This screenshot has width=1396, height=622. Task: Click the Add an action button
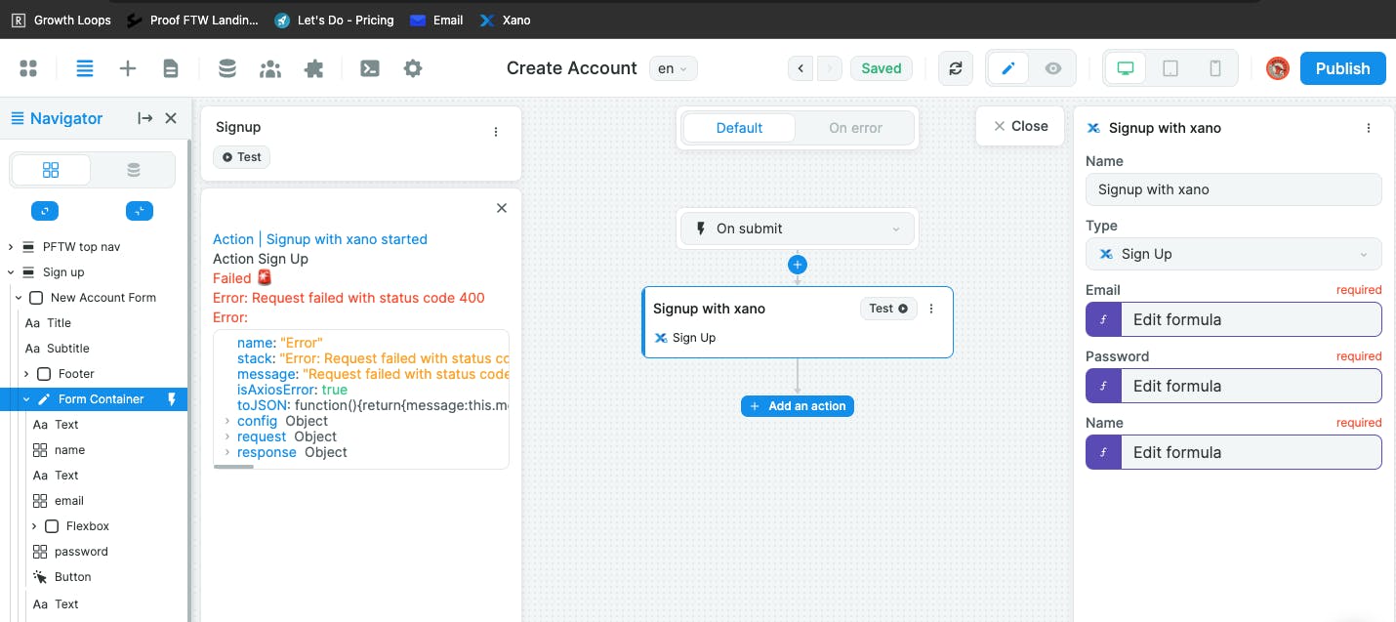(798, 406)
